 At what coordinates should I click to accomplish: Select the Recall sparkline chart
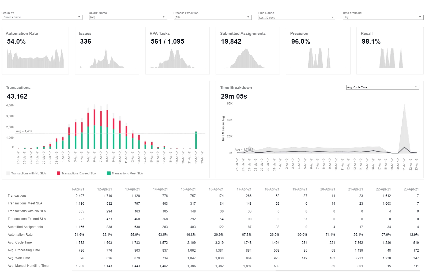point(390,58)
